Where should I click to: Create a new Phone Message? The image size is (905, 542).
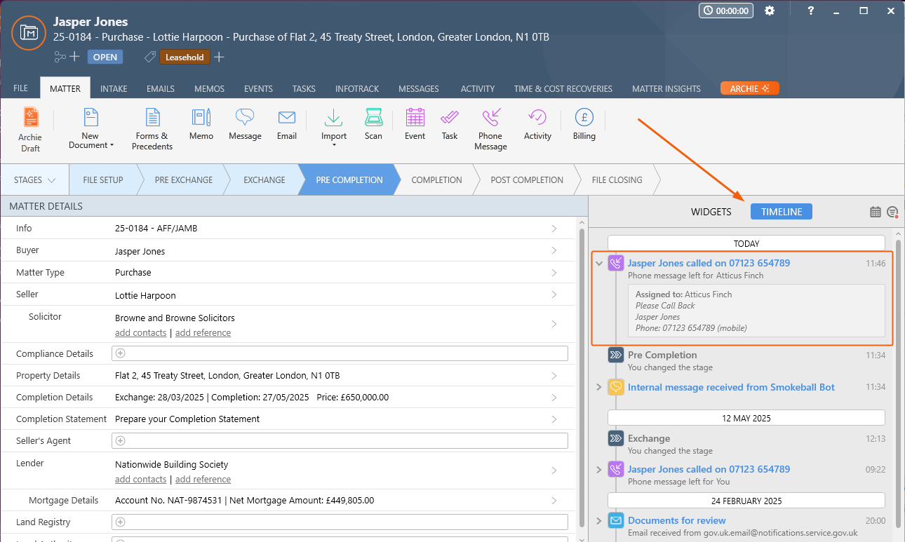pos(490,128)
